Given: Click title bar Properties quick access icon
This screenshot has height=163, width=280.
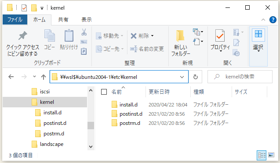Looking at the screenshot, I should (24, 8).
